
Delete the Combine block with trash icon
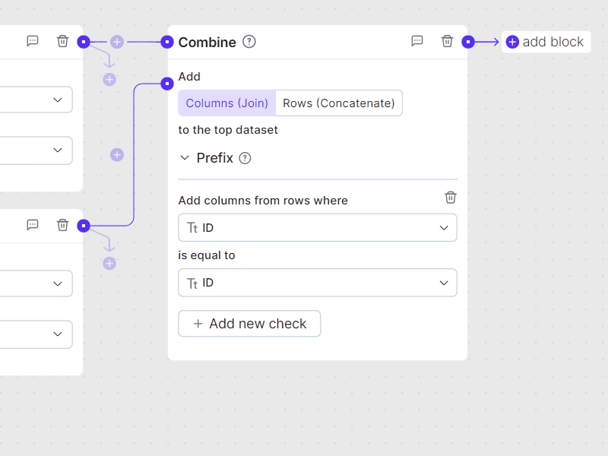pos(448,41)
